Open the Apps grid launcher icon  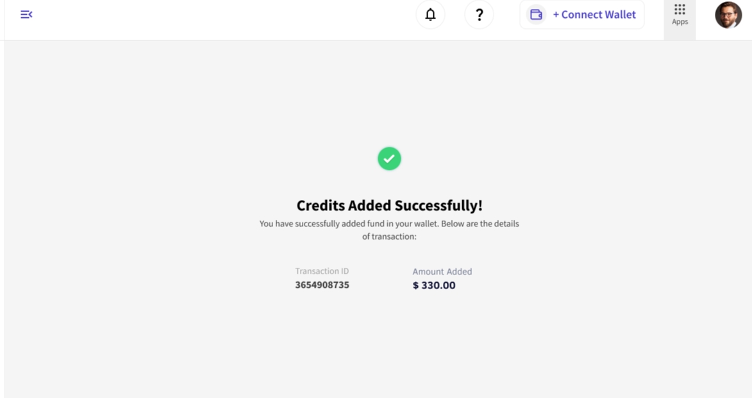[680, 9]
